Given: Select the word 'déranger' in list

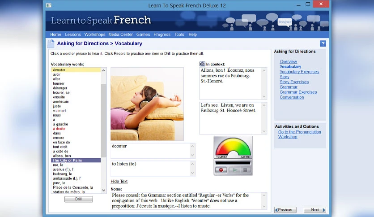Looking at the screenshot, I should 76,88.
